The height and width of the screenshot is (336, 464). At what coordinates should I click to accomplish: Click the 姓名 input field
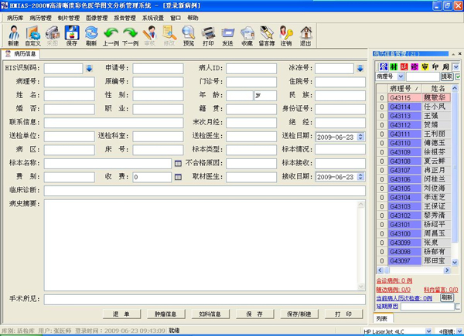pos(70,96)
